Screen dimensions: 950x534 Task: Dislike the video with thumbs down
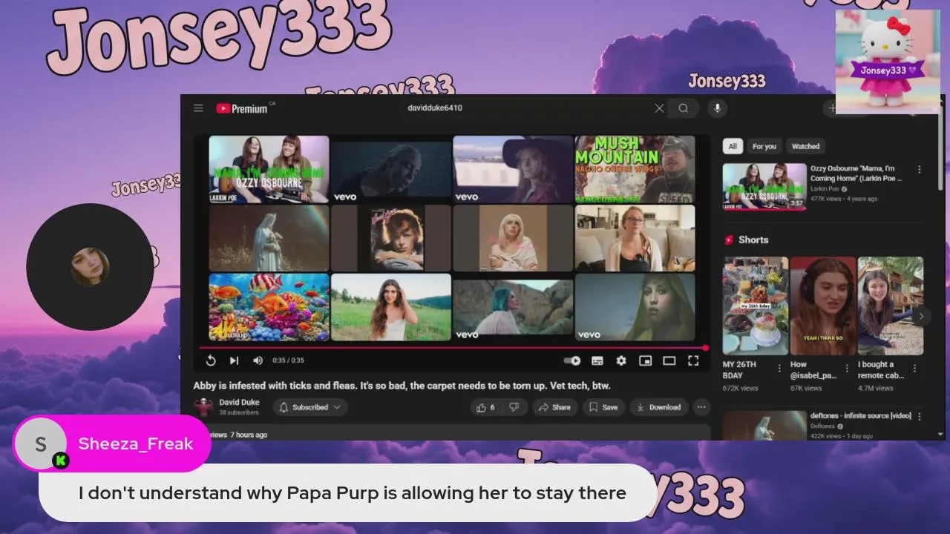pyautogui.click(x=514, y=407)
